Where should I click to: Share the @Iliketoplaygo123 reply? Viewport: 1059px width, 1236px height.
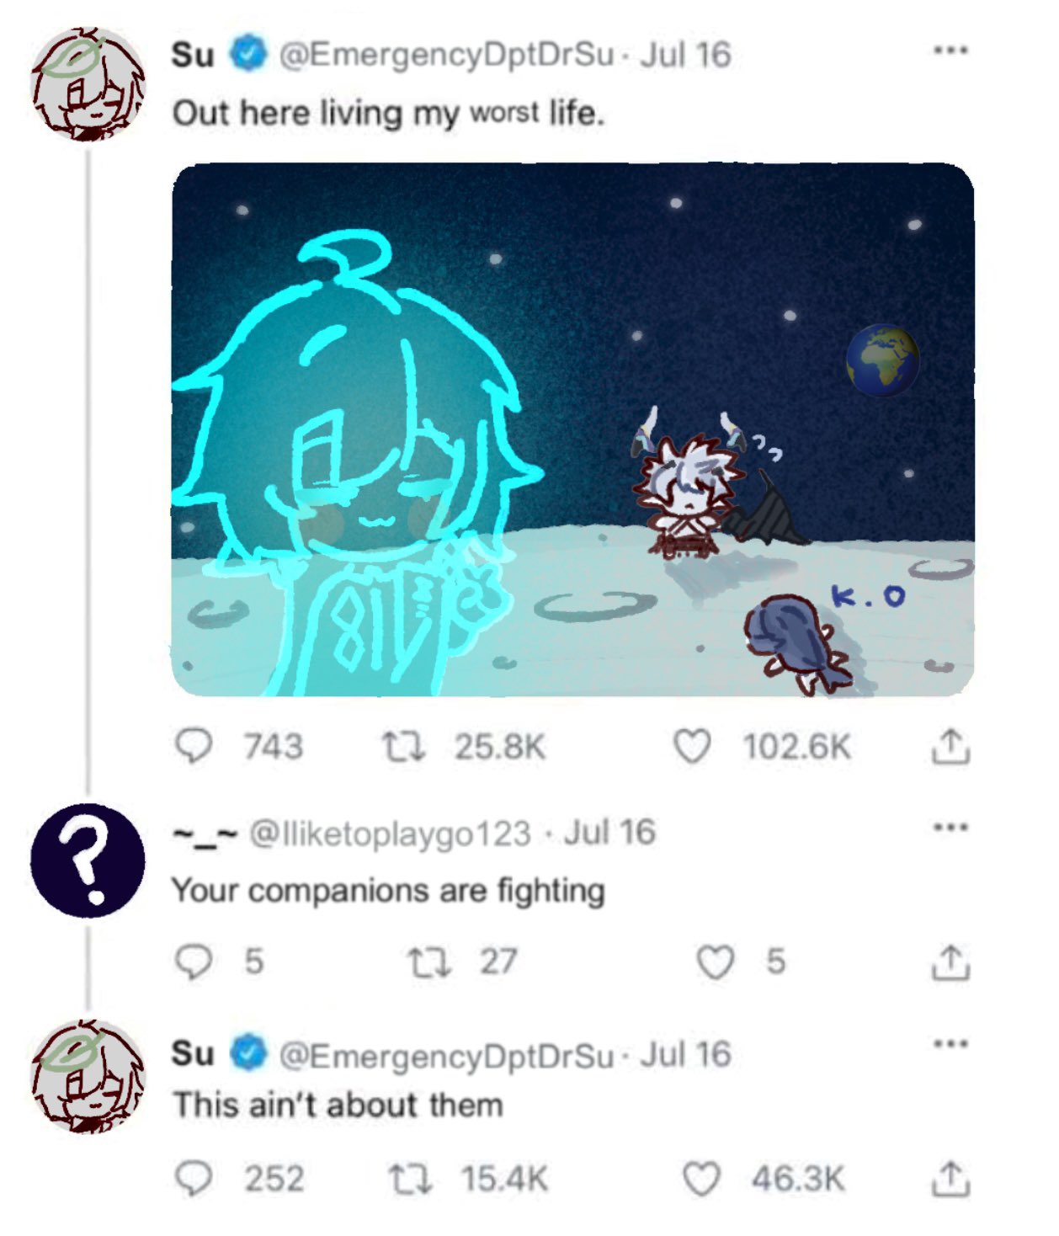pos(950,962)
